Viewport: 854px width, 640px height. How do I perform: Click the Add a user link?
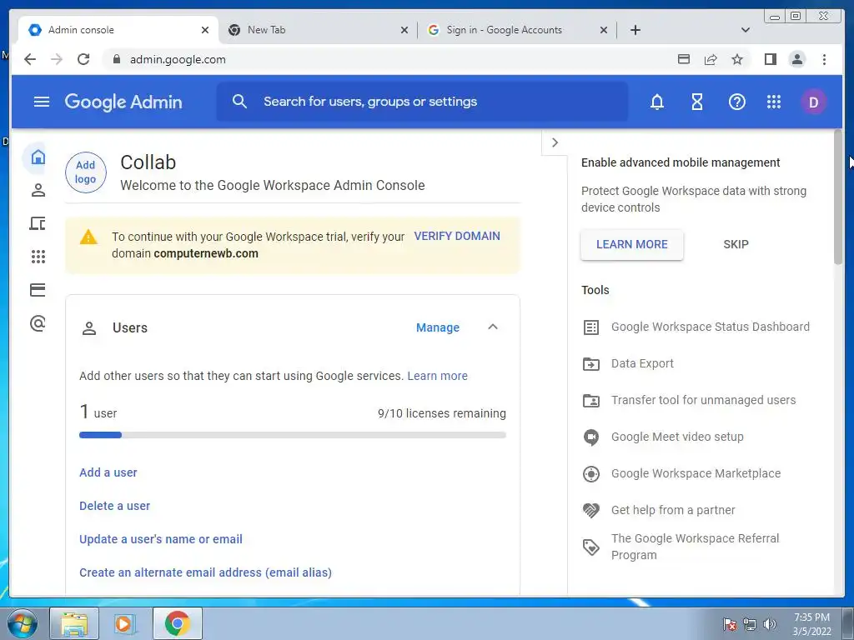(108, 472)
